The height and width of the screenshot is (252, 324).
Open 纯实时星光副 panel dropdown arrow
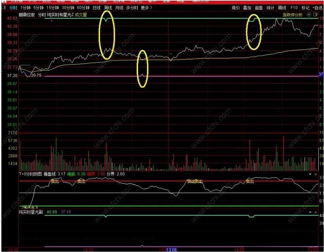[310, 212]
